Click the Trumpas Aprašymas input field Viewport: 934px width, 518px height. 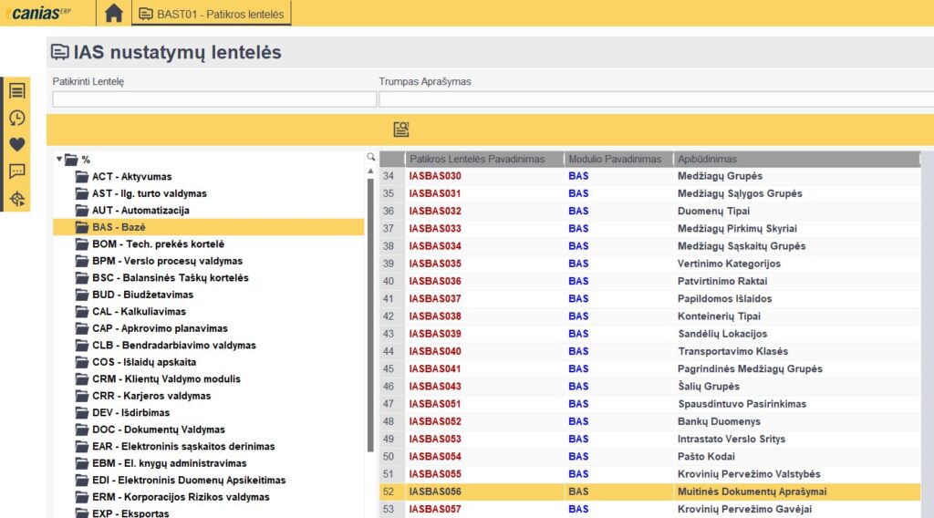pos(655,99)
